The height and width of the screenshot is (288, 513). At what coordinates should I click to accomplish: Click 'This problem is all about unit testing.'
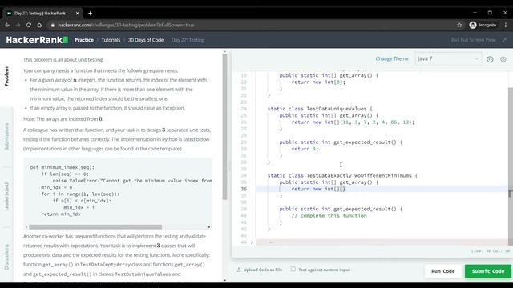click(63, 60)
